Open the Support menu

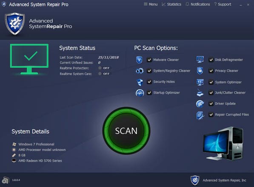click(223, 4)
